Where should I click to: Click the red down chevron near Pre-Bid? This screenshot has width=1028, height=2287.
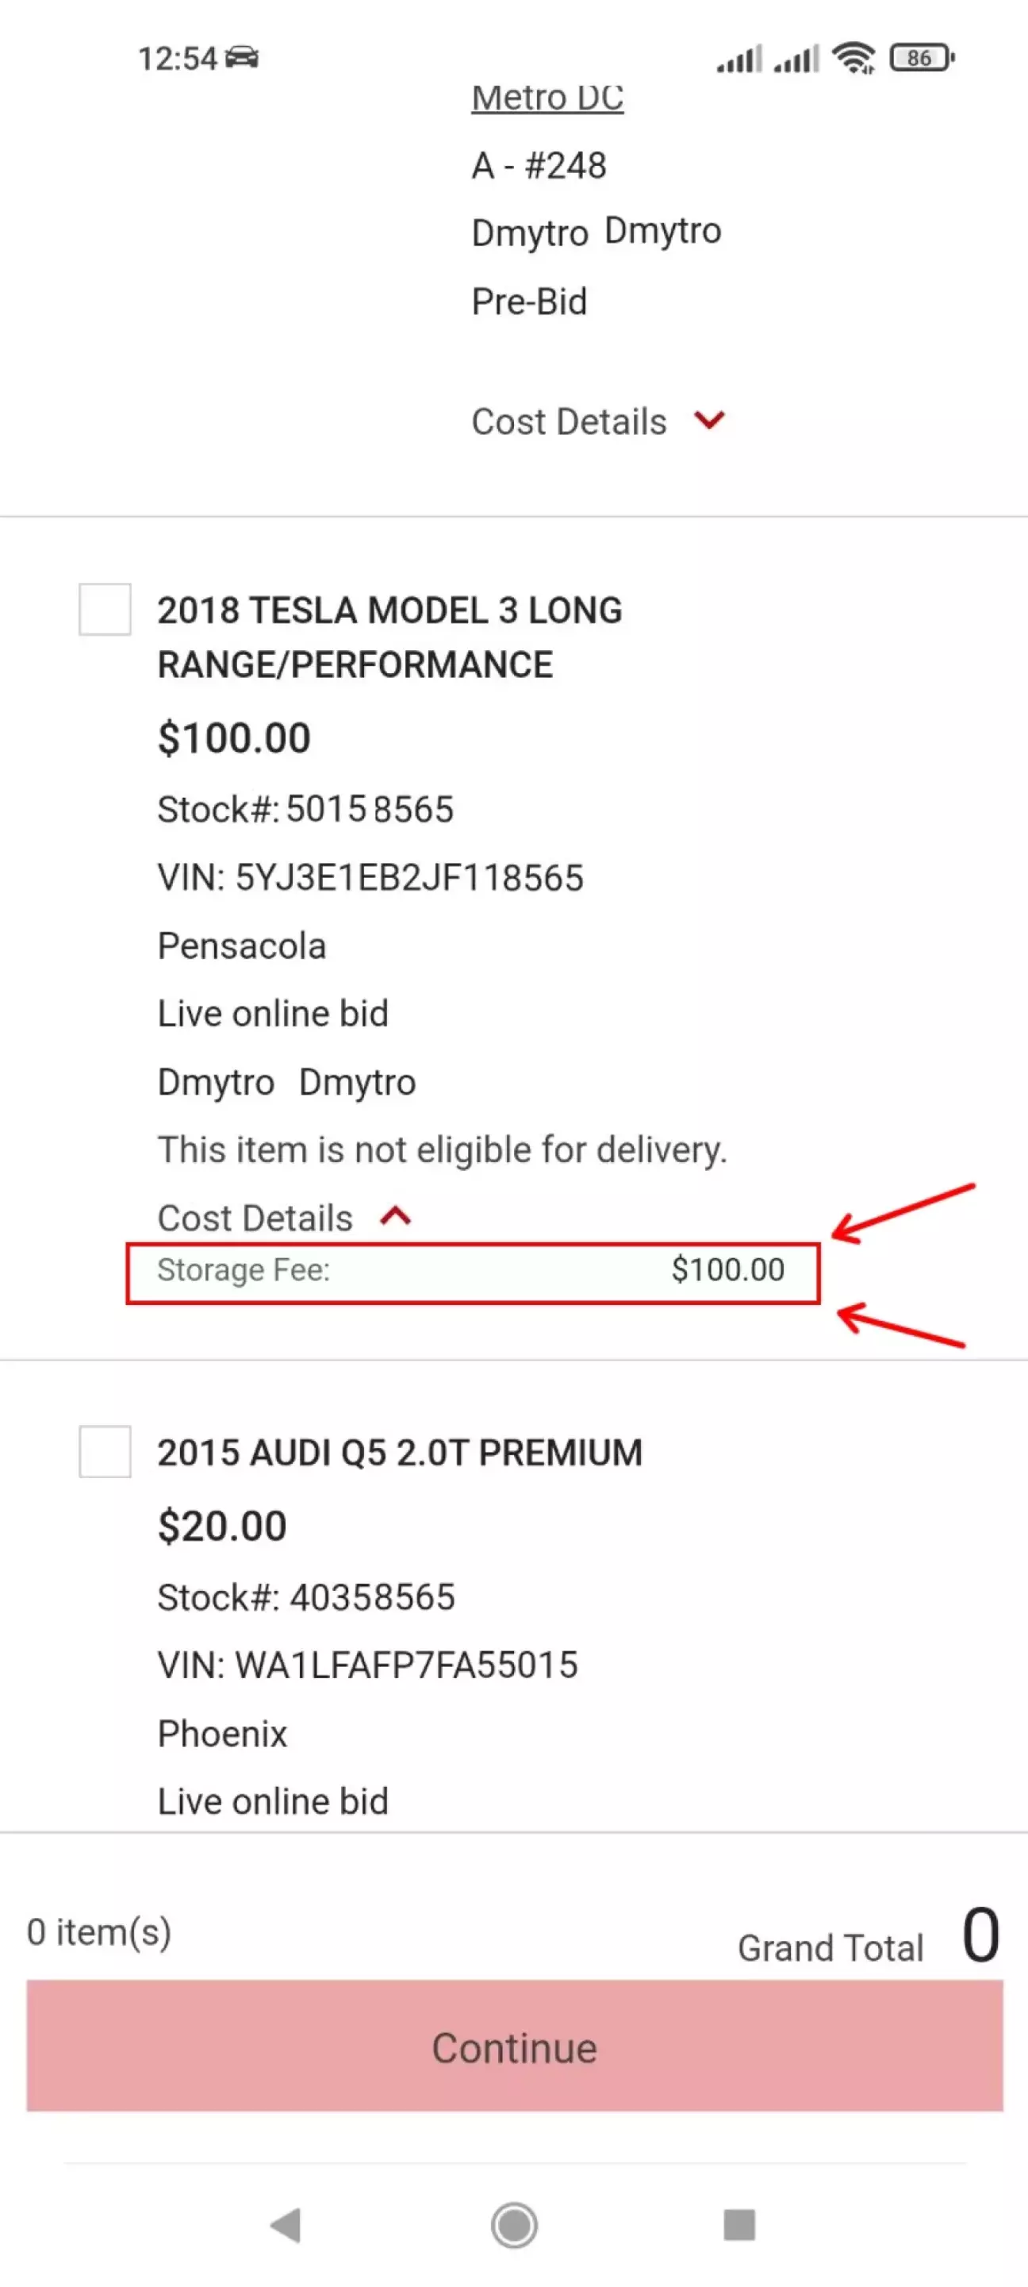click(x=710, y=419)
